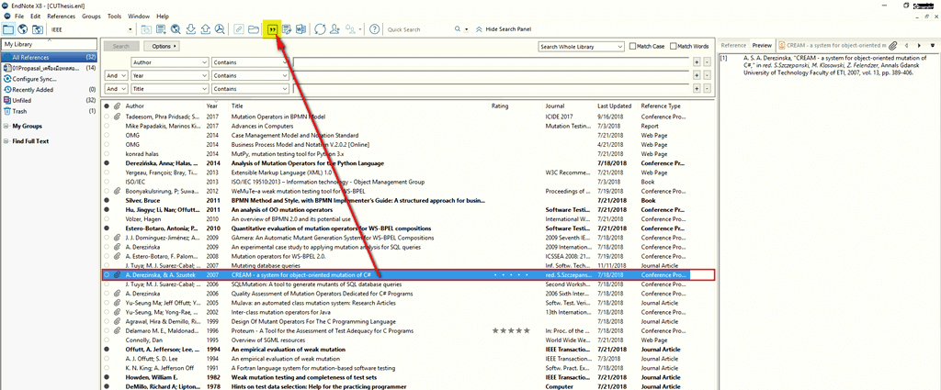Switch to Local Library Mode icon
Viewport: 941px width, 390px height.
click(x=8, y=29)
